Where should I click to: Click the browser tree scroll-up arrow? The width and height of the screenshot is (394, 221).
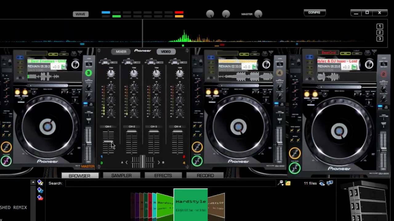coord(33,182)
